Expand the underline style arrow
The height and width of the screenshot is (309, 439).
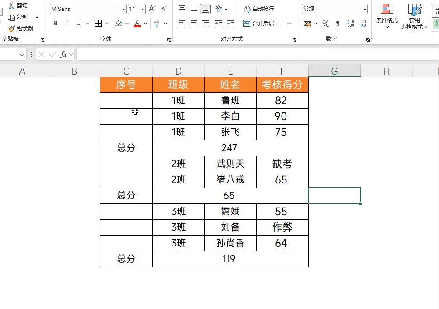[87, 24]
